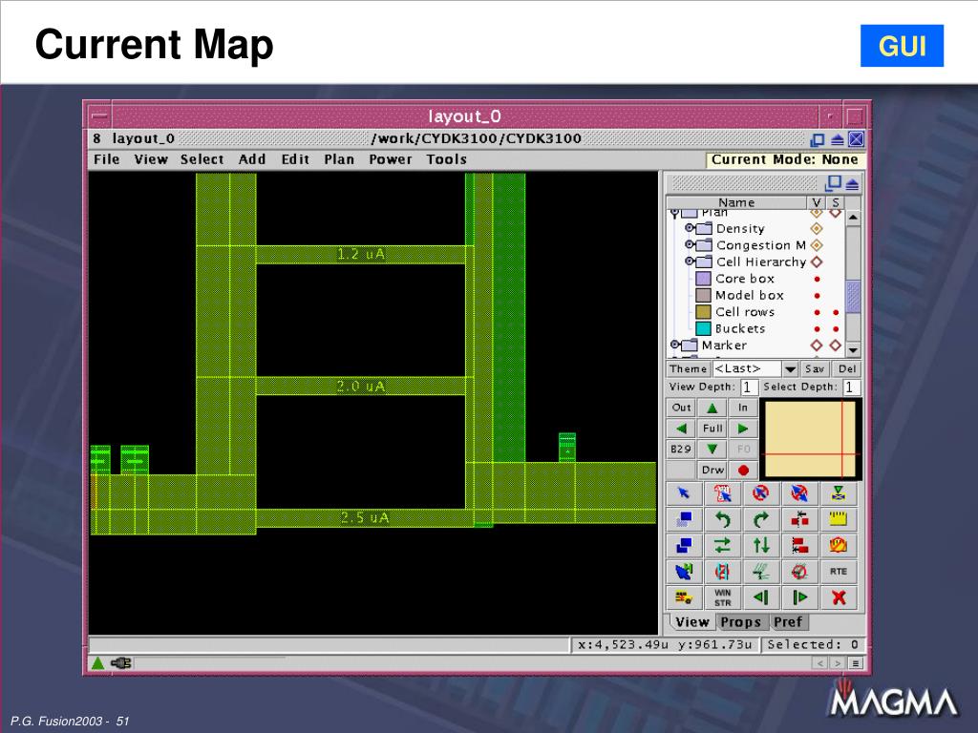The width and height of the screenshot is (978, 733).
Task: Click the Cell rows color swatch
Action: pyautogui.click(x=704, y=312)
